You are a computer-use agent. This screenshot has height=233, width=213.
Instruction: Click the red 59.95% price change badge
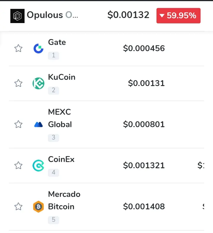tap(178, 16)
